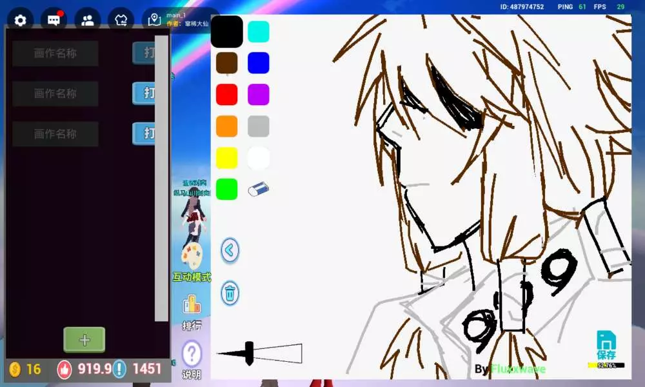Select the purple color swatch

(x=259, y=95)
